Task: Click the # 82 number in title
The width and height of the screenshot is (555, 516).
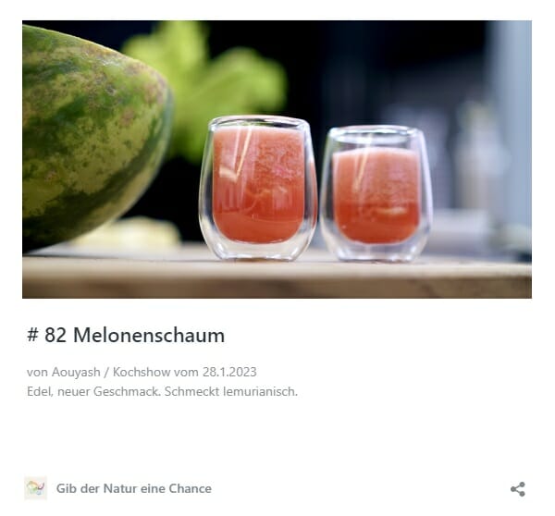Action: [47, 335]
